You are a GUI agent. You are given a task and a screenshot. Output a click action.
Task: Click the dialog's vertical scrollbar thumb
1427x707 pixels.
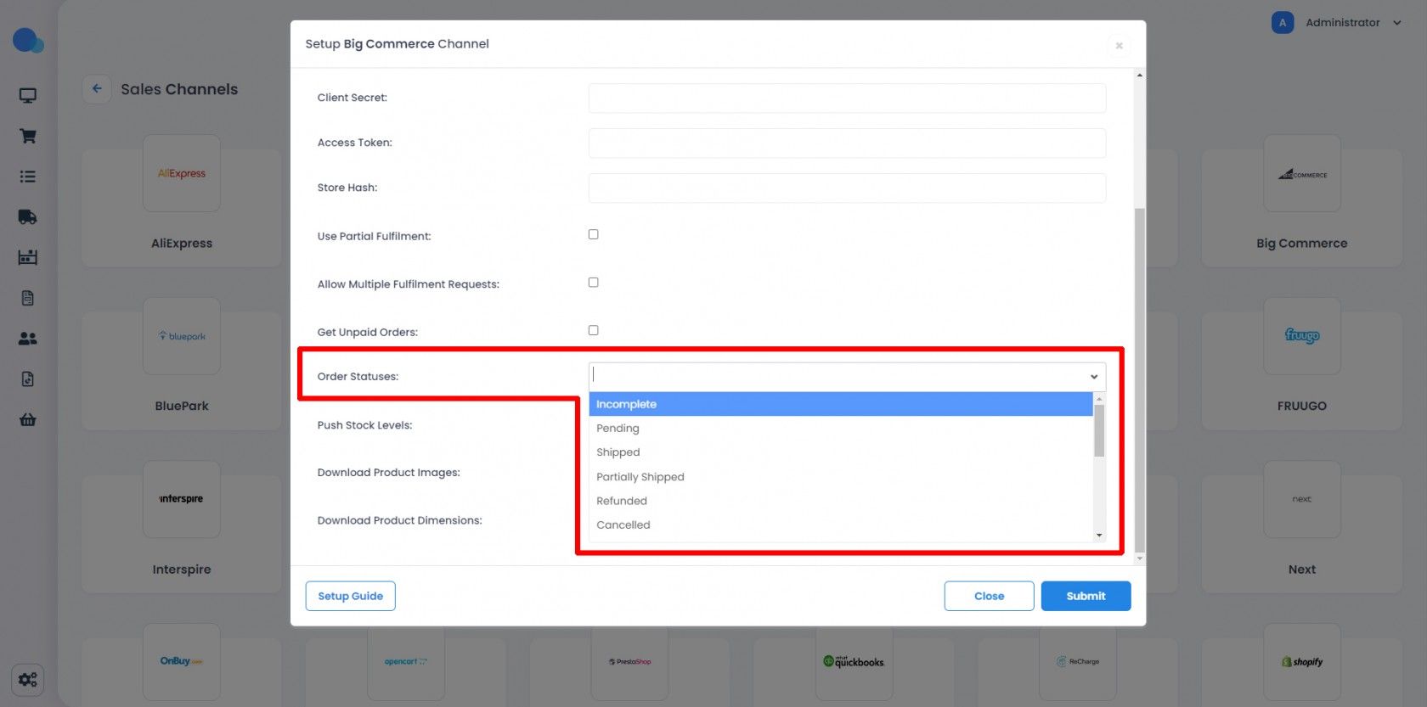click(x=1140, y=379)
